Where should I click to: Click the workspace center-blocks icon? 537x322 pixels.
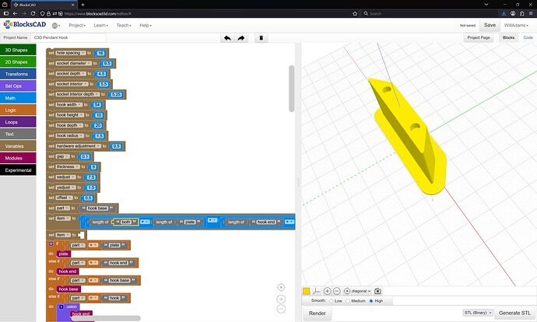[x=282, y=287]
